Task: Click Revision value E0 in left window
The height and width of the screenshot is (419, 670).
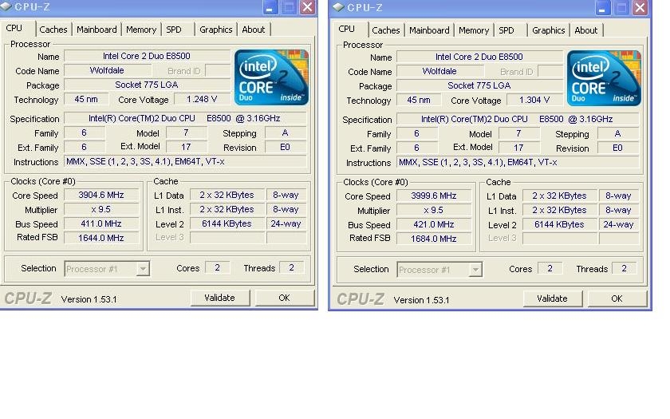Action: [285, 147]
